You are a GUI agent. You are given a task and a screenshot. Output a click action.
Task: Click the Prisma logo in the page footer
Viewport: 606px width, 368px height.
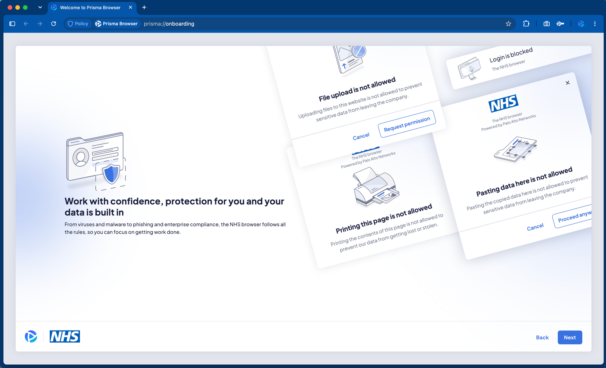(31, 337)
